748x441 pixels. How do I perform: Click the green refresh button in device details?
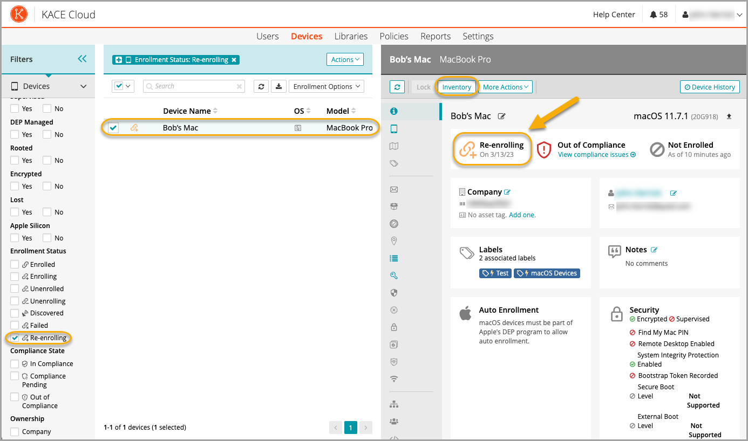(x=397, y=87)
